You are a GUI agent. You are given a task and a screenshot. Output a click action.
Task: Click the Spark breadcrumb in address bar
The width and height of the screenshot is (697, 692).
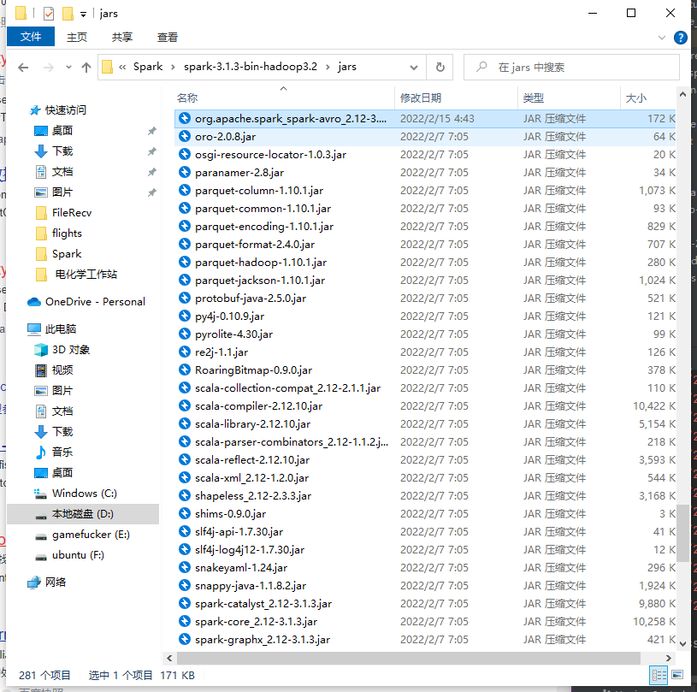click(x=148, y=67)
